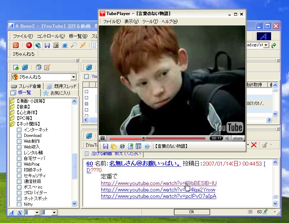Check the fourth thread list checkbox

[x=86, y=110]
